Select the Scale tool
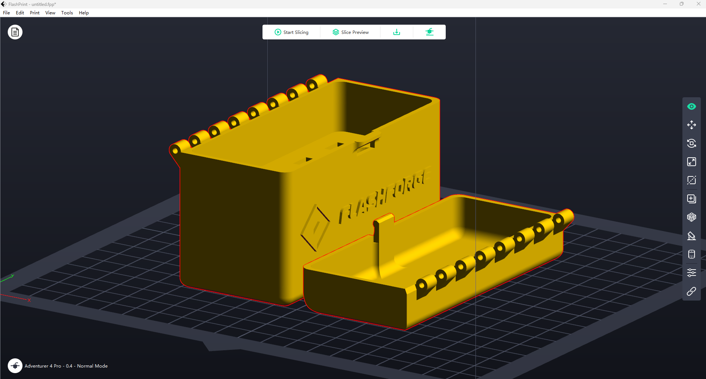The width and height of the screenshot is (706, 379). [691, 162]
